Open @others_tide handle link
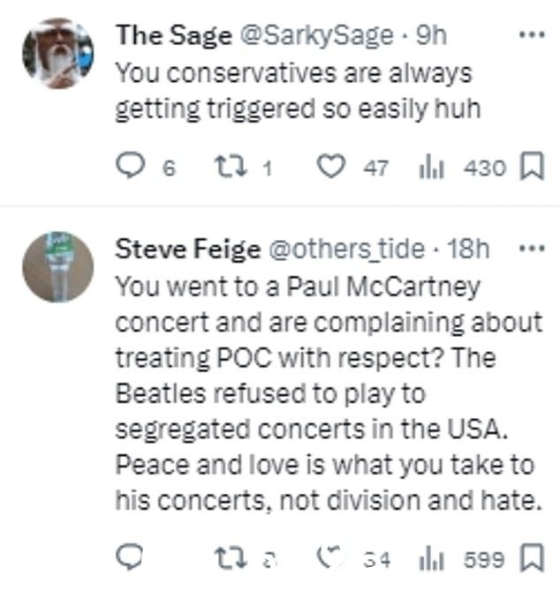 (346, 249)
